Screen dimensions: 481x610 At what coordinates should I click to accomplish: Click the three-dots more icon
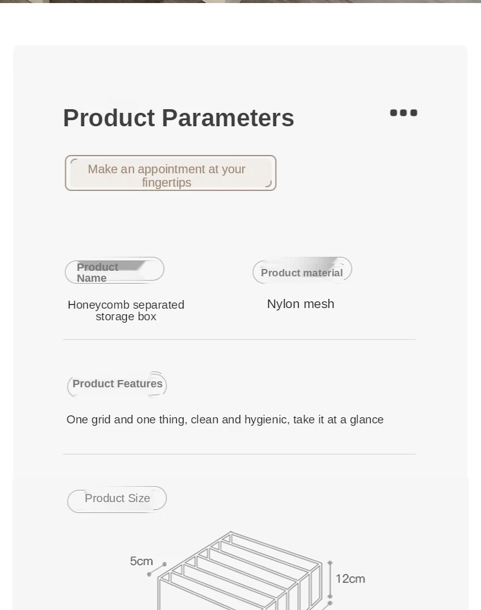pos(404,113)
